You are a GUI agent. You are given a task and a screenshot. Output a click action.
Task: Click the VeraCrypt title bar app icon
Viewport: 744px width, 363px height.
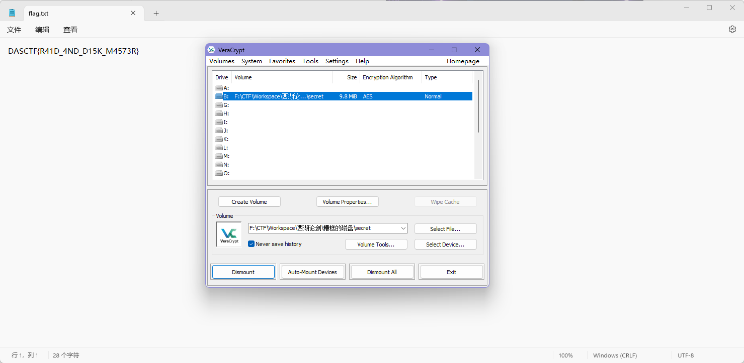pyautogui.click(x=211, y=50)
